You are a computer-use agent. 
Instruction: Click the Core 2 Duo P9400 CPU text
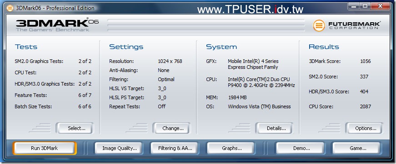coord(261,82)
